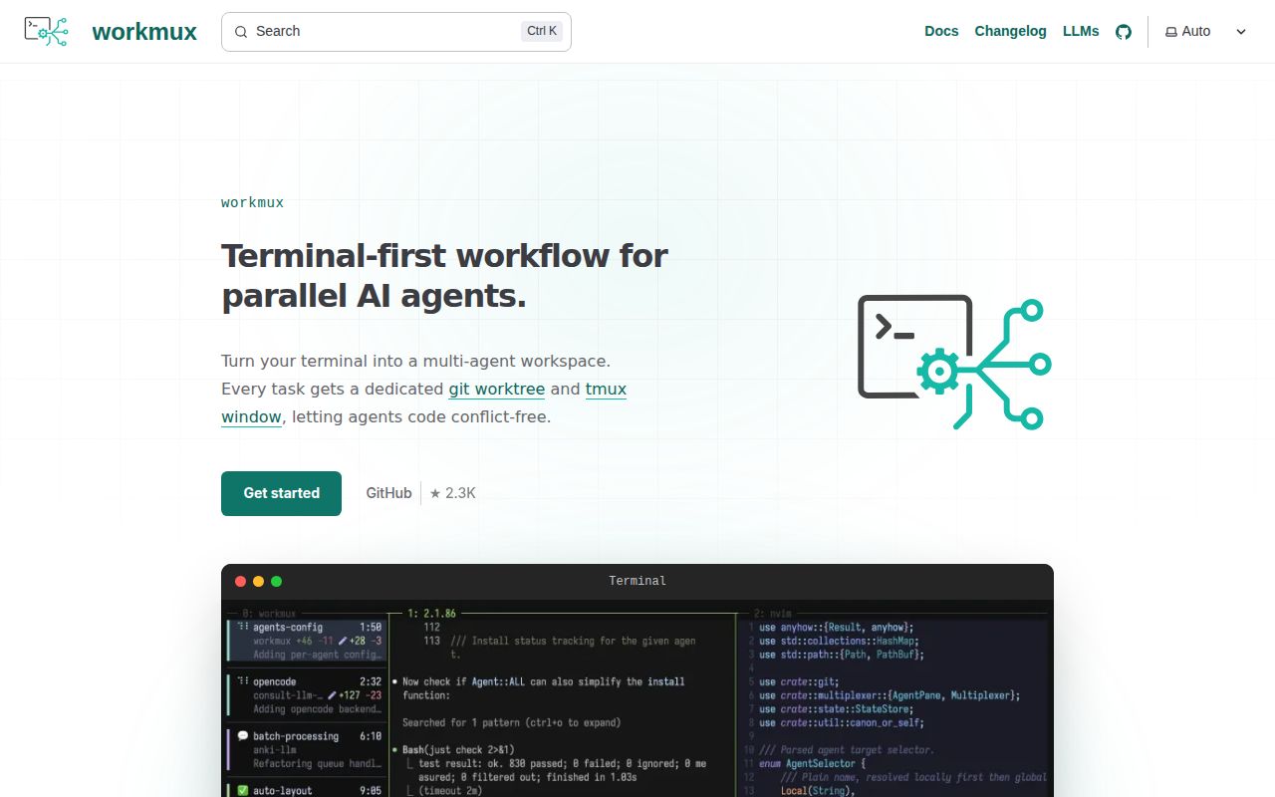Image resolution: width=1275 pixels, height=797 pixels.
Task: Click the '6:10' timer in batch-processing row
Action: (x=370, y=736)
